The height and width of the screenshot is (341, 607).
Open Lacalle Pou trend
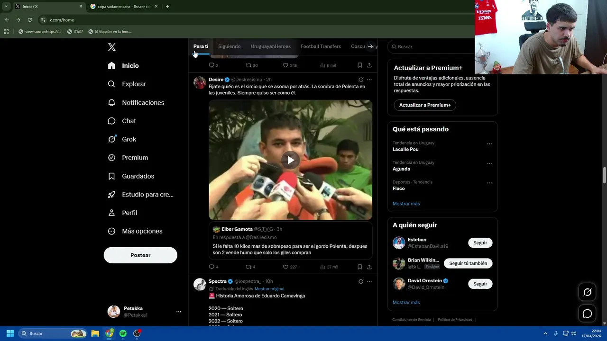(405, 149)
